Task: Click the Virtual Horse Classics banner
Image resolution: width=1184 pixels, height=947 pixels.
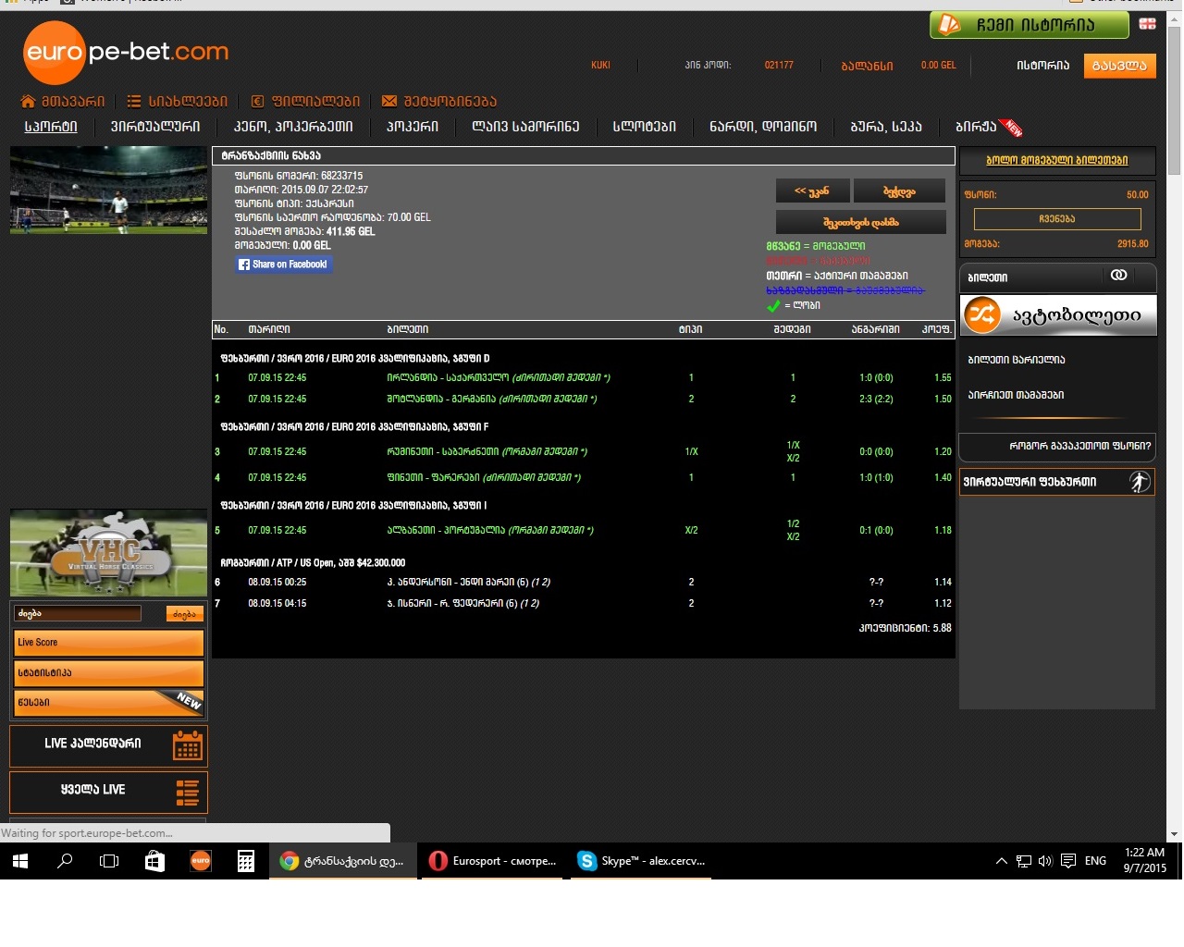Action: [x=108, y=552]
